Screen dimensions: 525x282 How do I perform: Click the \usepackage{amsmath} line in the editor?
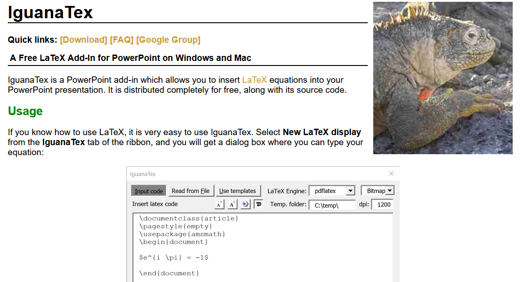(x=183, y=234)
